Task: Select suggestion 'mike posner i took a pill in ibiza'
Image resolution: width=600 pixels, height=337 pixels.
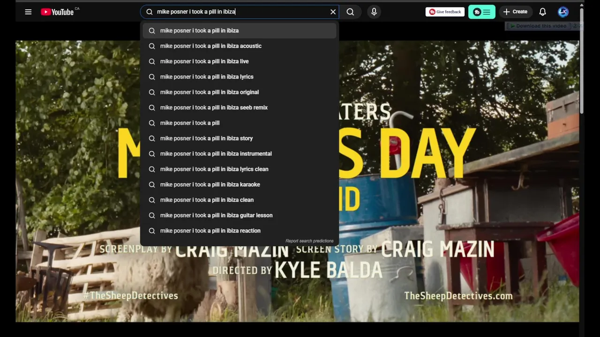Action: pos(240,30)
